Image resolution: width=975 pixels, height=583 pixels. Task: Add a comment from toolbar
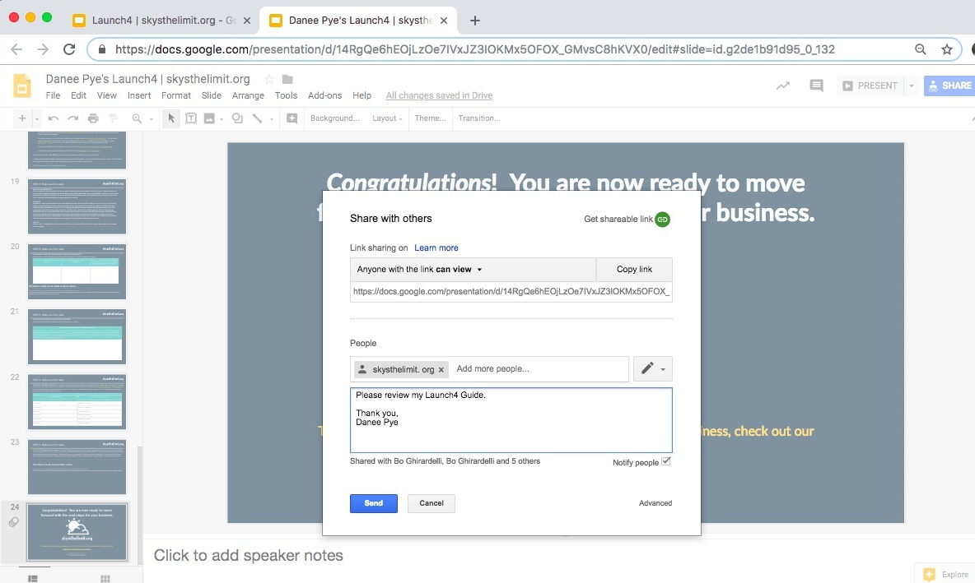[x=292, y=118]
